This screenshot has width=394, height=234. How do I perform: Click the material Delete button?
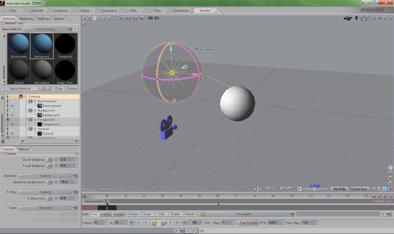coord(72,89)
